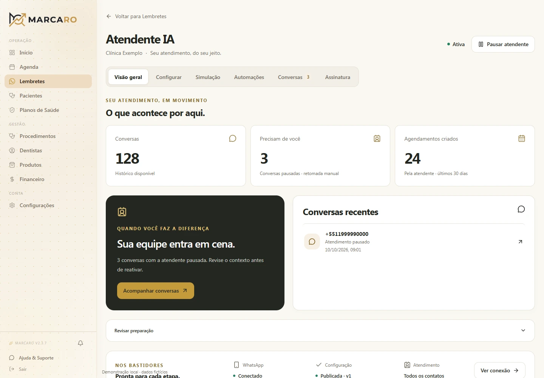This screenshot has height=378, width=544.
Task: Select Lembretes in the sidebar
Action: tap(48, 81)
